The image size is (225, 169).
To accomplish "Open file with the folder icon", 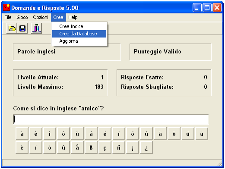I will pos(12,28).
